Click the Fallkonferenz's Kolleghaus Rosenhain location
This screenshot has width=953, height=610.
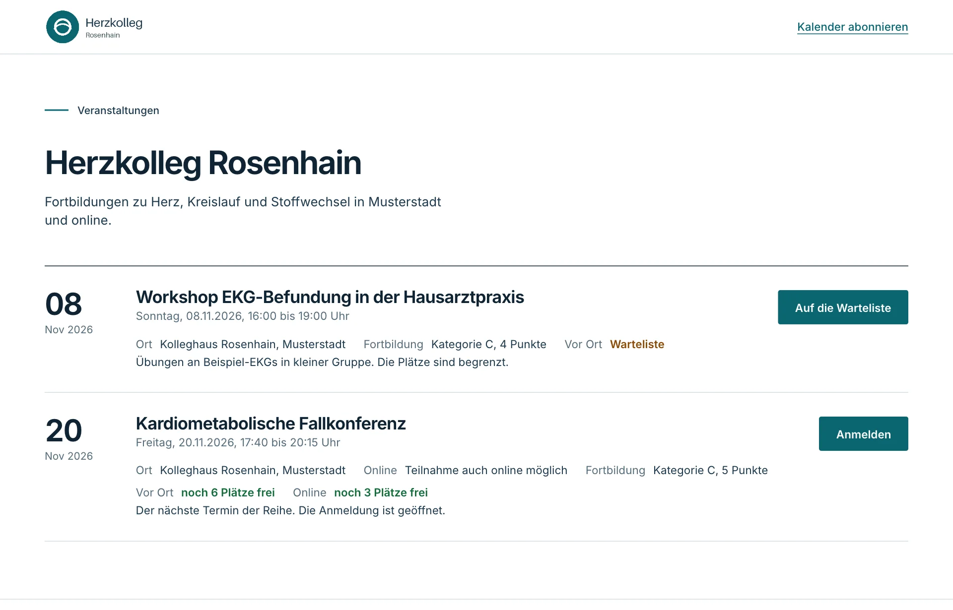coord(253,470)
